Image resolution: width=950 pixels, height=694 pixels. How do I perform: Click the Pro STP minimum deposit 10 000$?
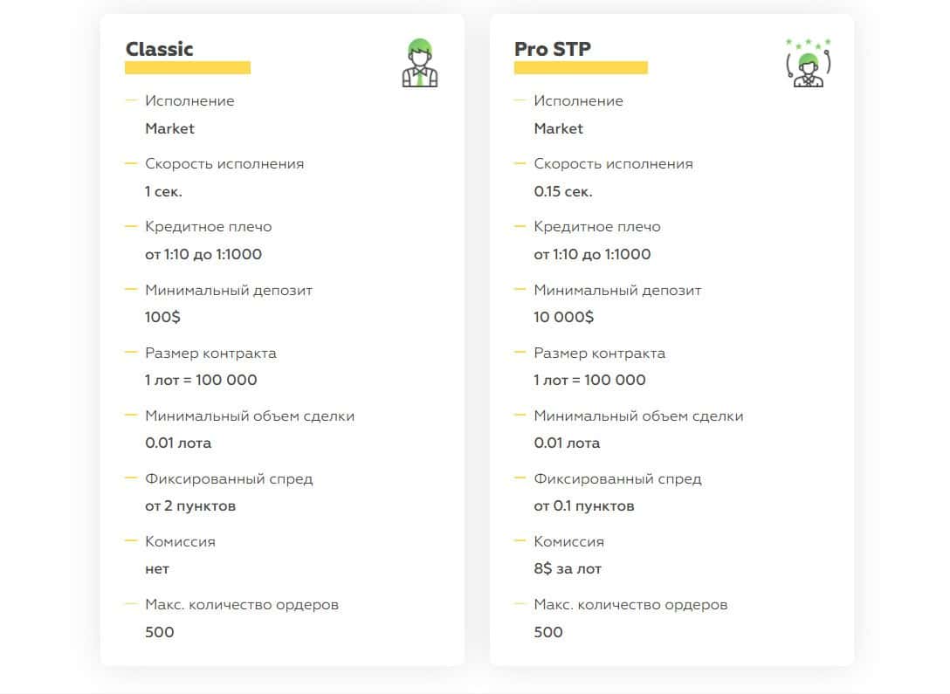pos(564,317)
